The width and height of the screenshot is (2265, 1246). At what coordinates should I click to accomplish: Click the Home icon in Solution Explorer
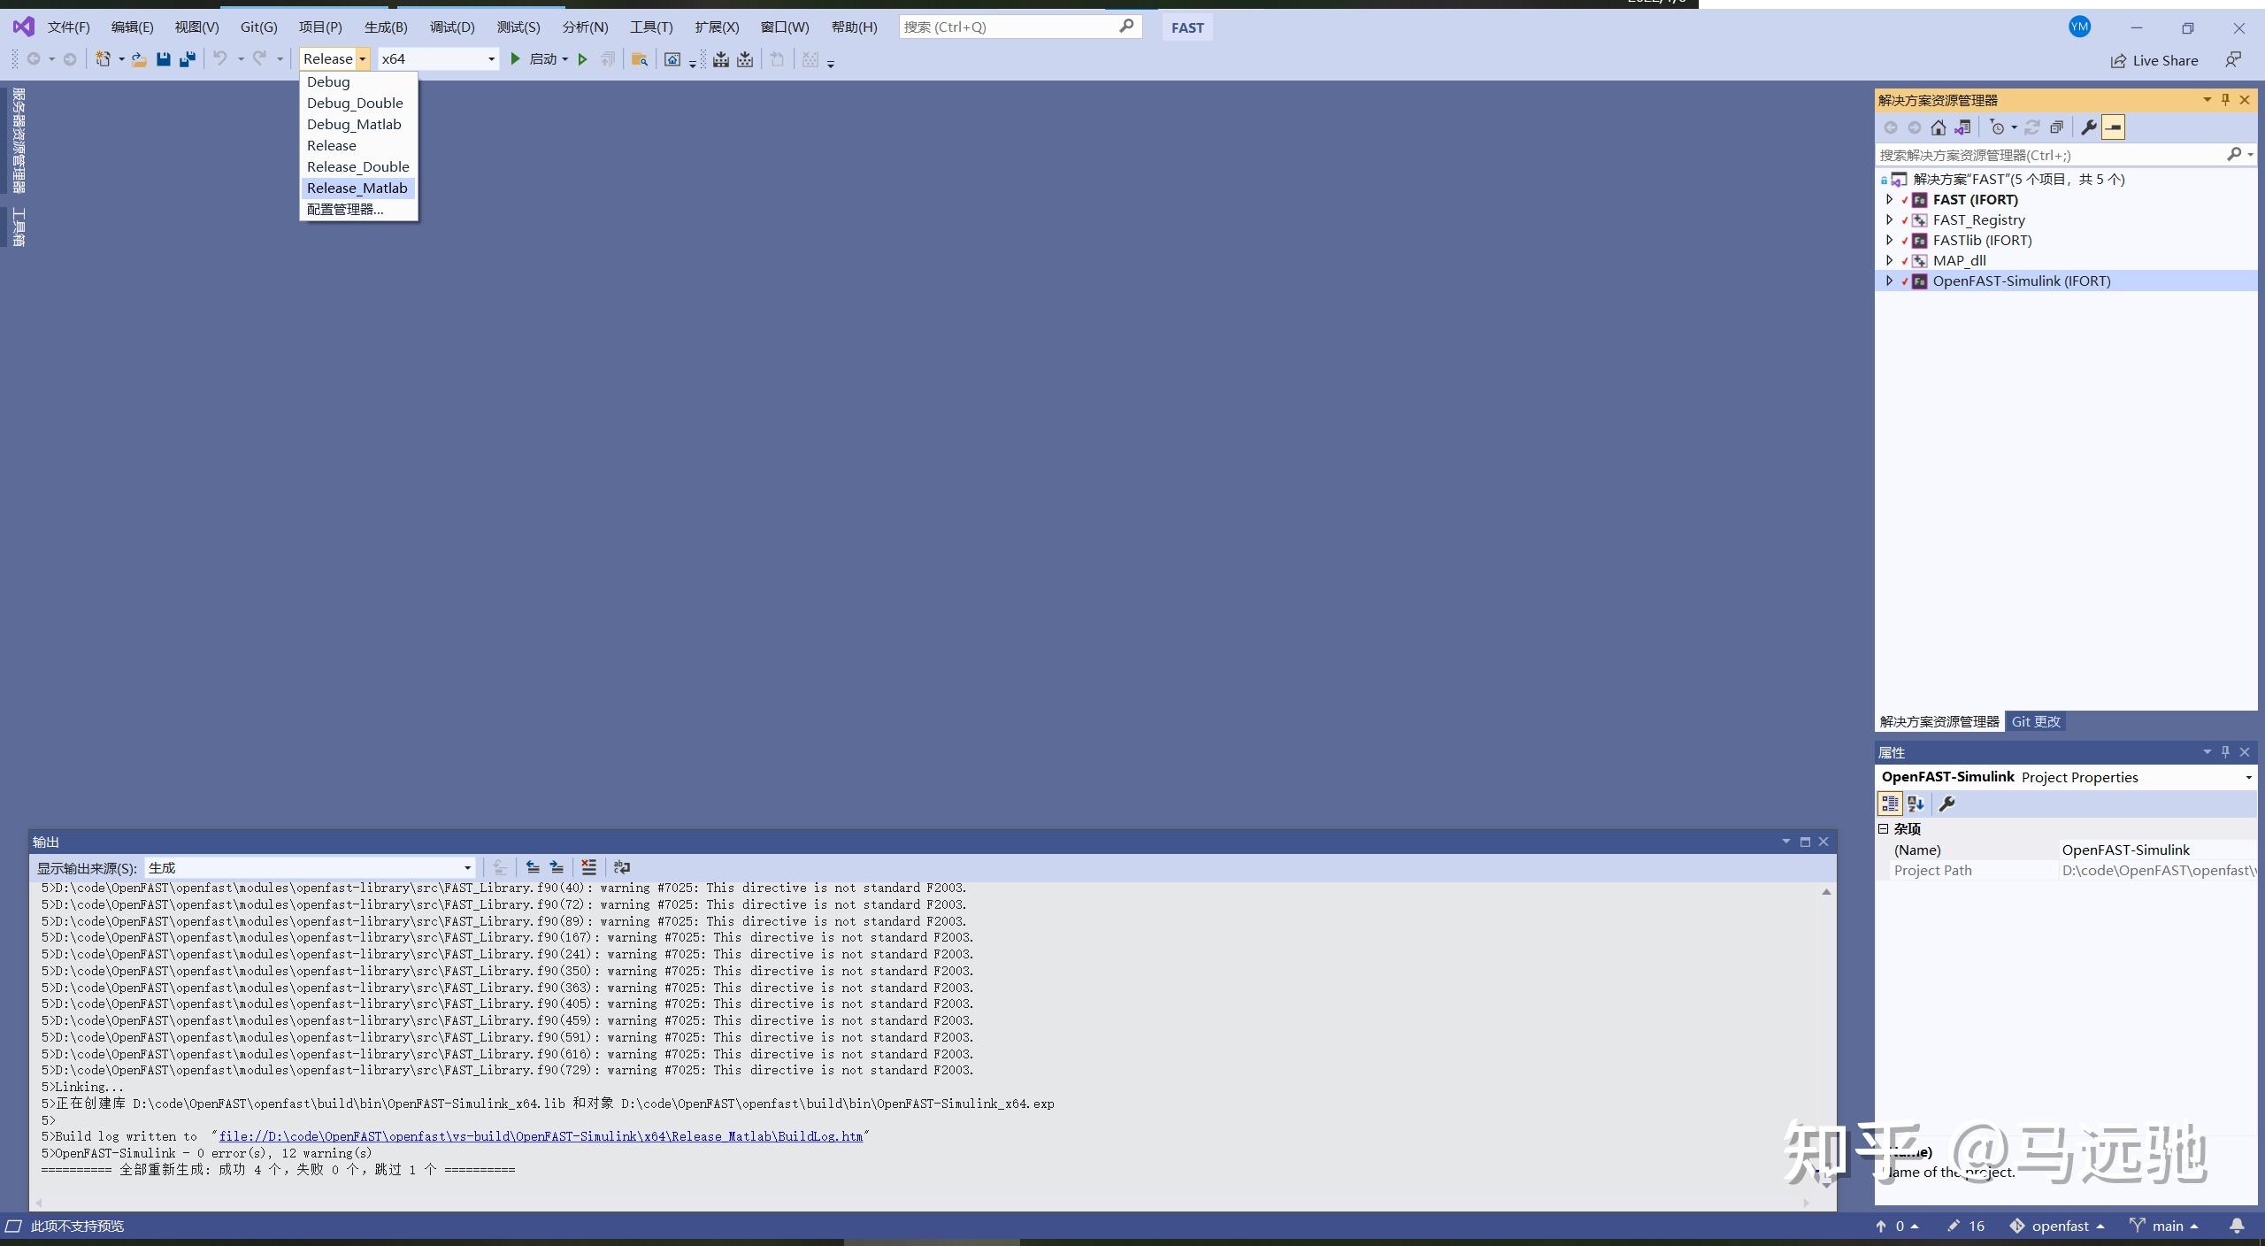coord(1939,127)
